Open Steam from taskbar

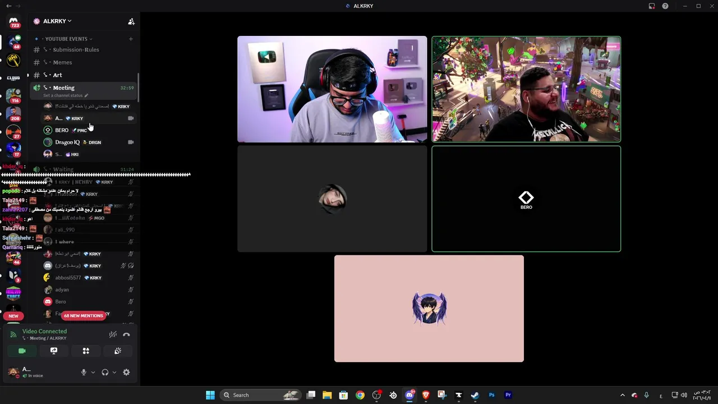pos(475,395)
